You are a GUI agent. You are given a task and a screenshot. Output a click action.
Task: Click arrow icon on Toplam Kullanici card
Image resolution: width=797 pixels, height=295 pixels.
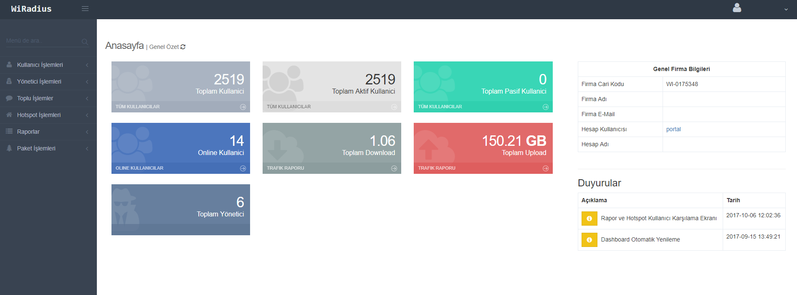click(x=243, y=107)
